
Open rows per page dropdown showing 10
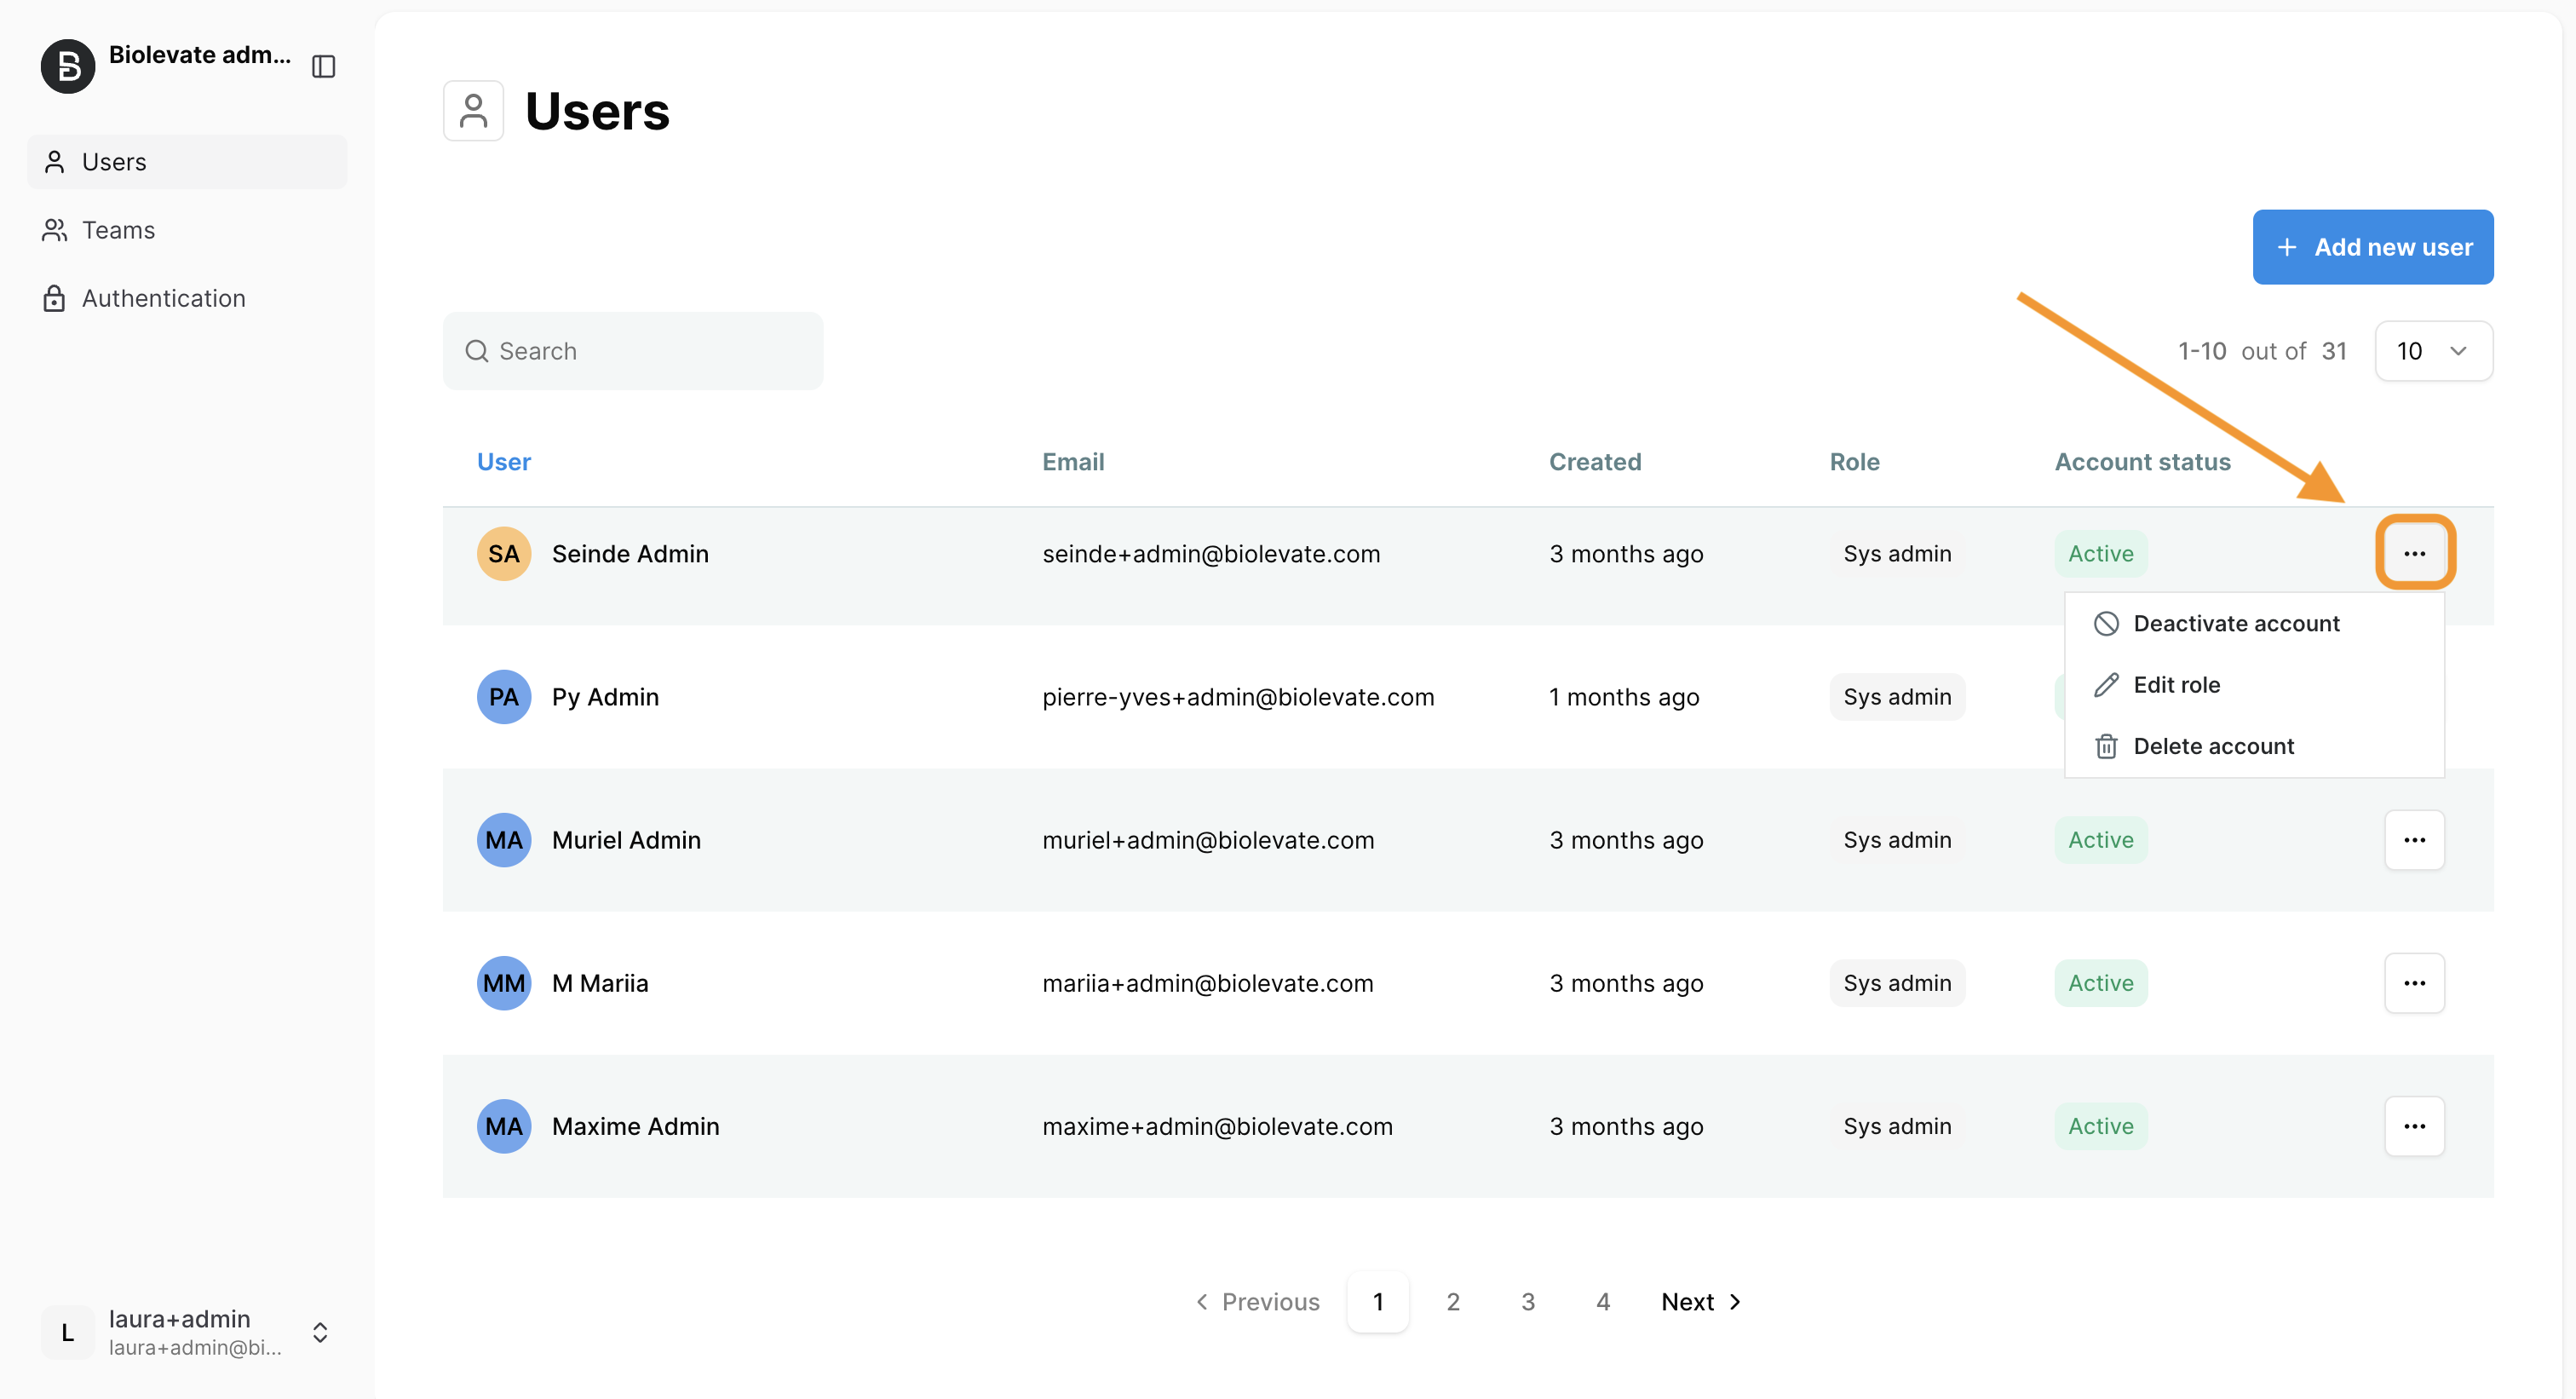(2432, 351)
